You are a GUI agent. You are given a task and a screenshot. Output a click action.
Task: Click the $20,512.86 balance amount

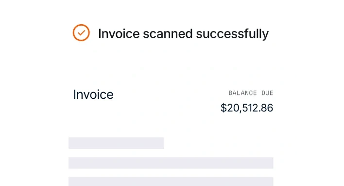(x=247, y=108)
